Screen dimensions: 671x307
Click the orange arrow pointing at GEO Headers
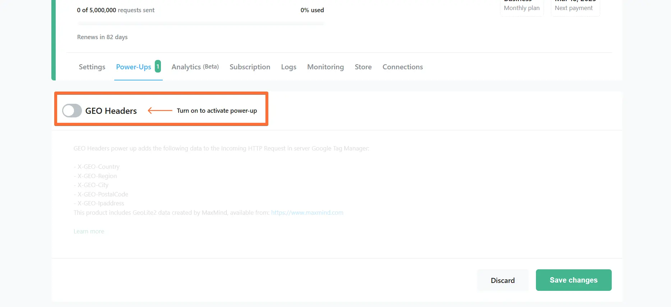coord(160,111)
